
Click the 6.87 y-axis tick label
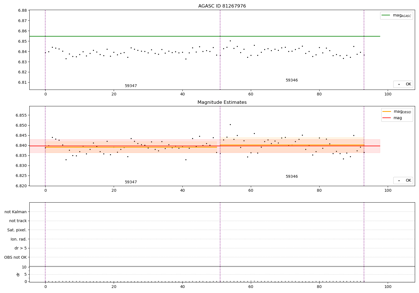coord(22,21)
